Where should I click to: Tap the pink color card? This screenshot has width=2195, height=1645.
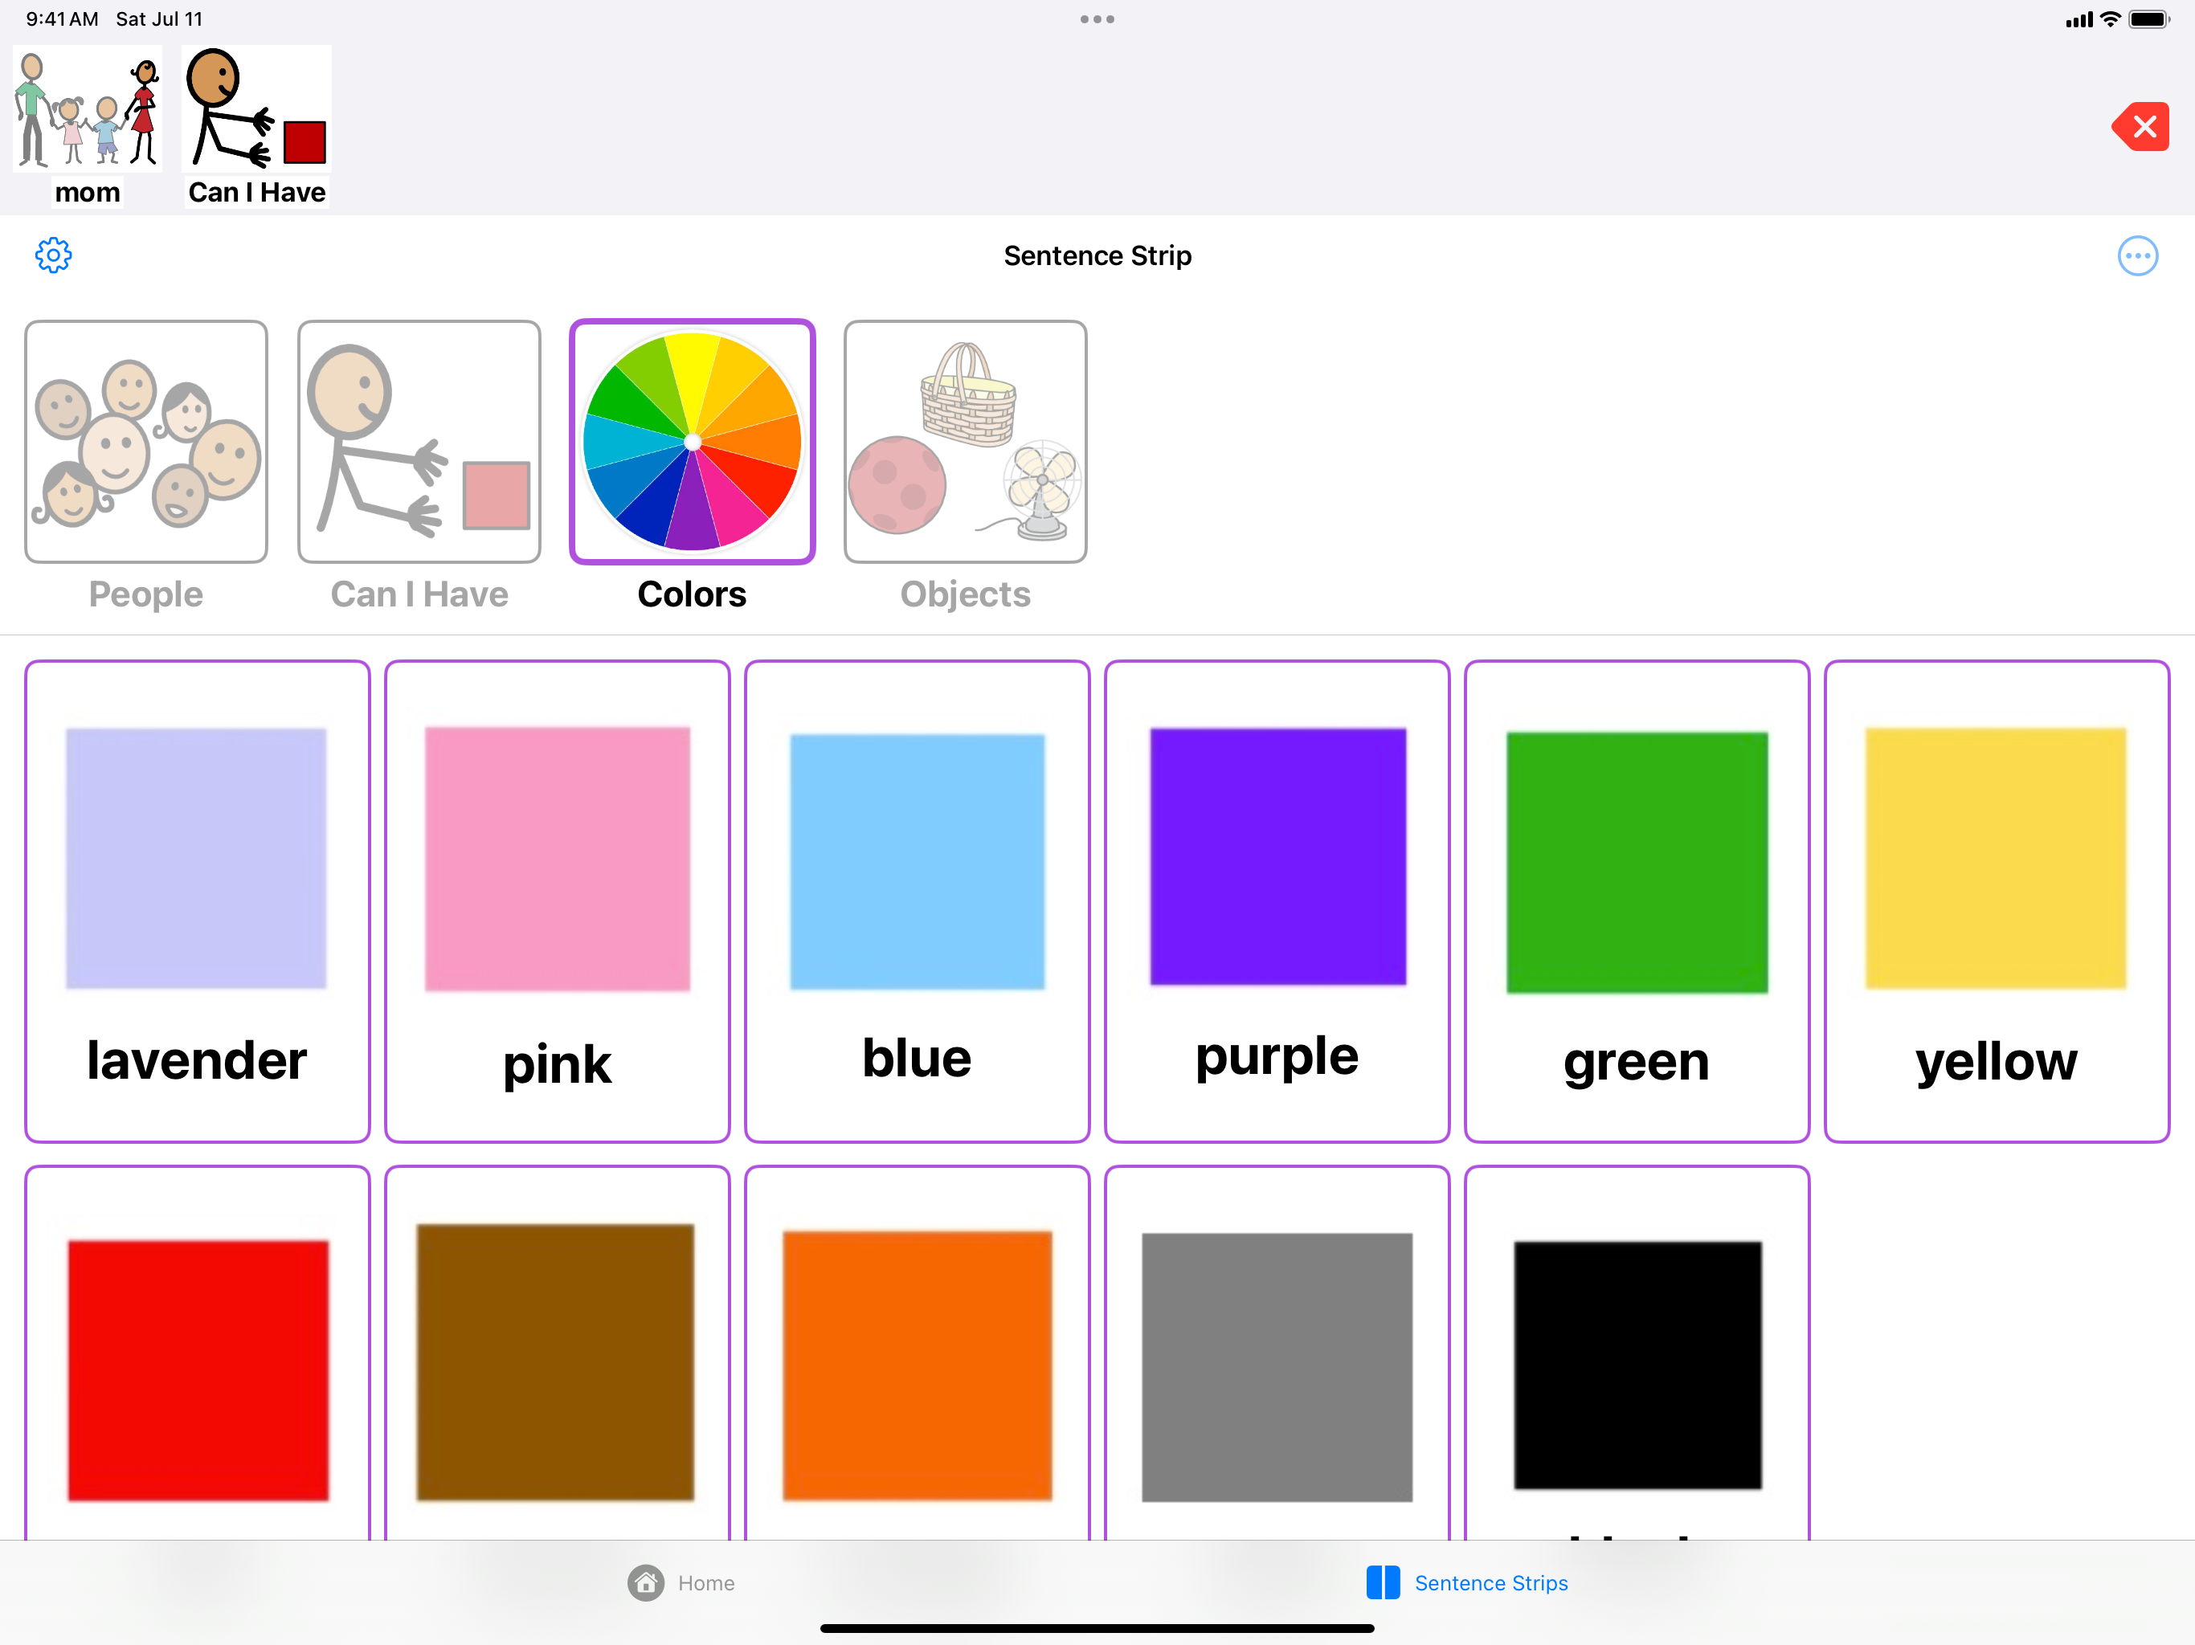point(557,902)
